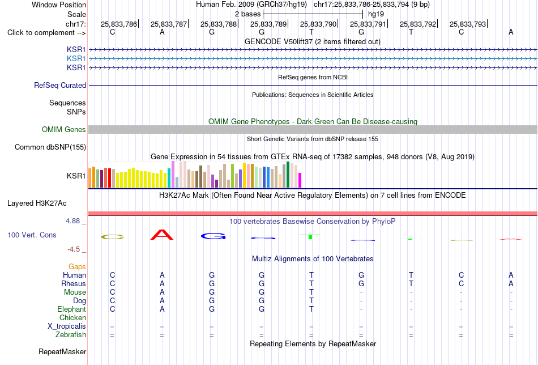The image size is (538, 365).
Task: Click the 'Click to complement -->' label
Action: 46,33
